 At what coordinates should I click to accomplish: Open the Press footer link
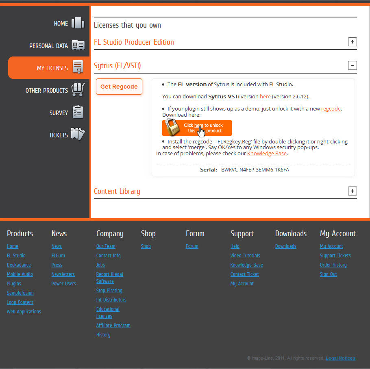57,265
